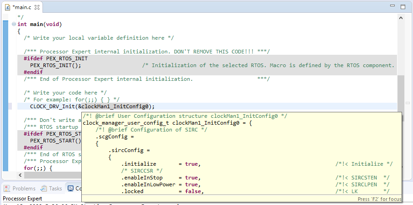The image size is (413, 205).
Task: Click the 'DON'T REMOVE THIS CODE!!!' comment line
Action: pyautogui.click(x=147, y=52)
